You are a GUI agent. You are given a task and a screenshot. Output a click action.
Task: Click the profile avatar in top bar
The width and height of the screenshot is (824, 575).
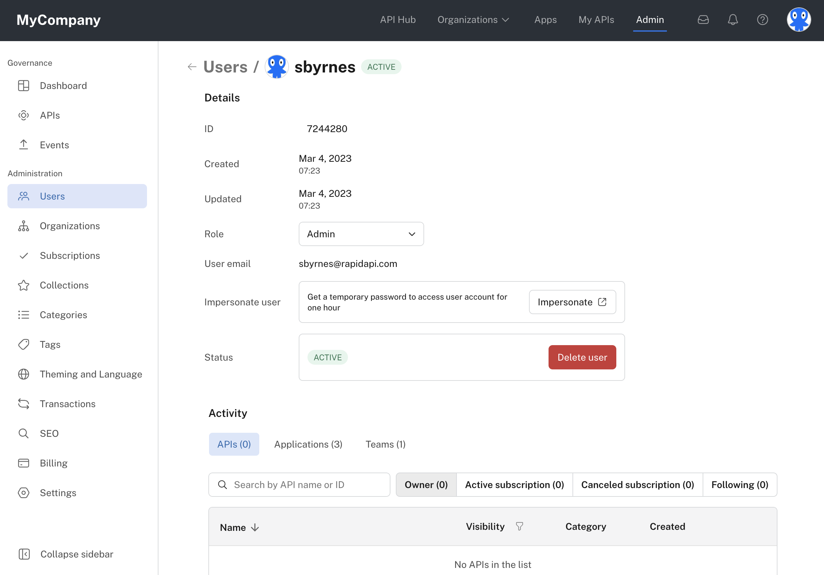coord(798,20)
